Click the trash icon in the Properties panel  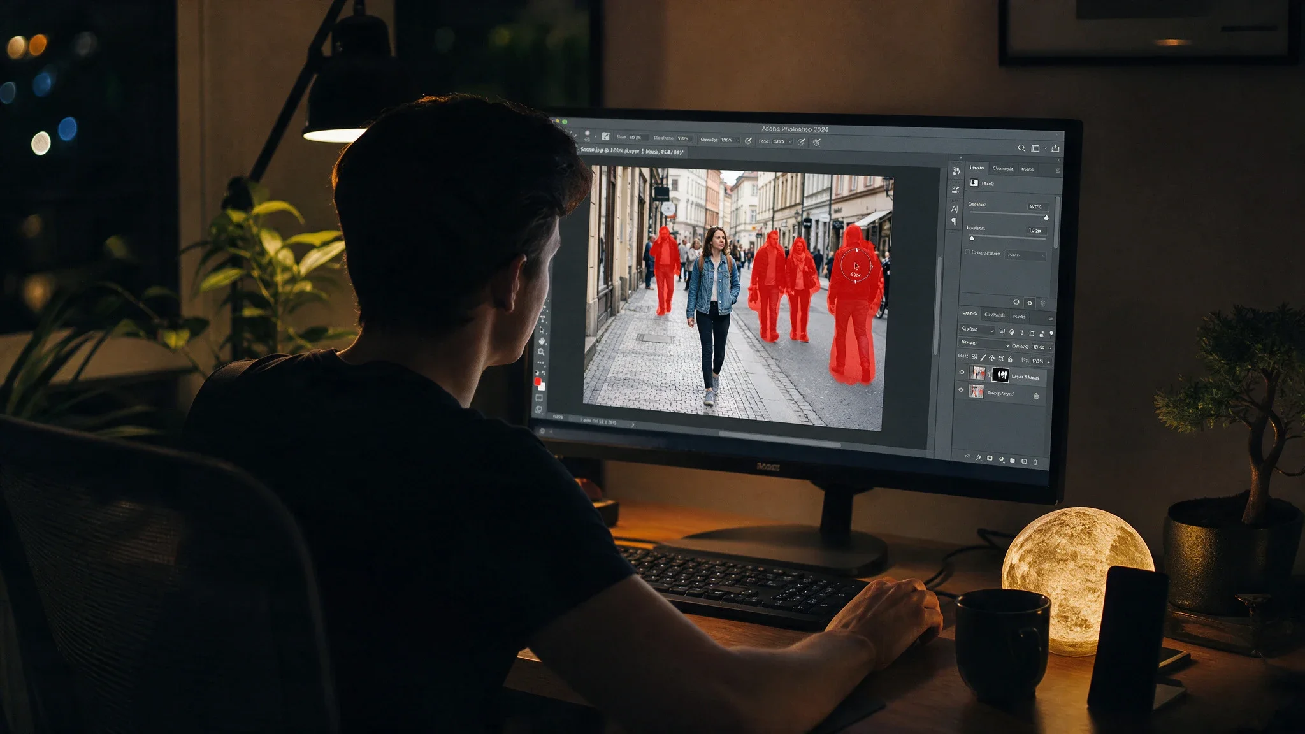coord(1042,303)
